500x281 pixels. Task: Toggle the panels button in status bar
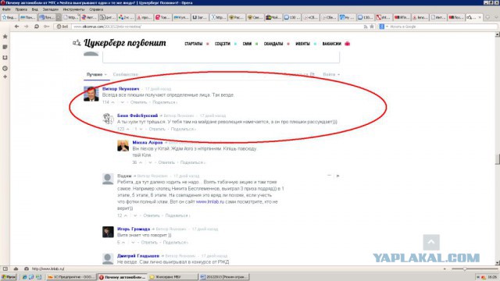tap(5, 269)
